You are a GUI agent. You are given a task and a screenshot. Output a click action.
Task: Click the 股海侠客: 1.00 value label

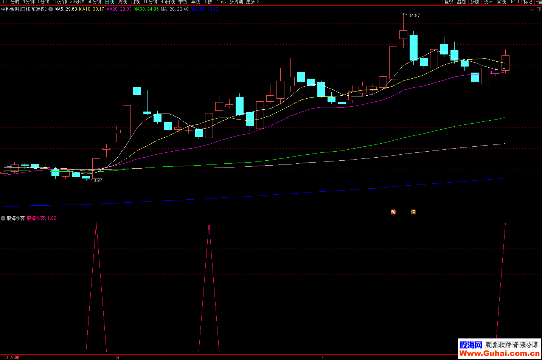(x=42, y=218)
